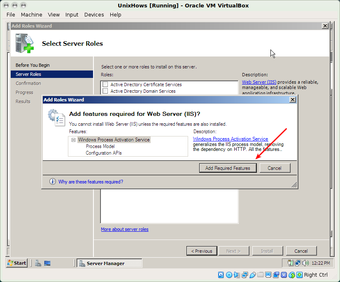Viewport: 340px width, 282px height.
Task: Open the Devices menu
Action: 94,14
